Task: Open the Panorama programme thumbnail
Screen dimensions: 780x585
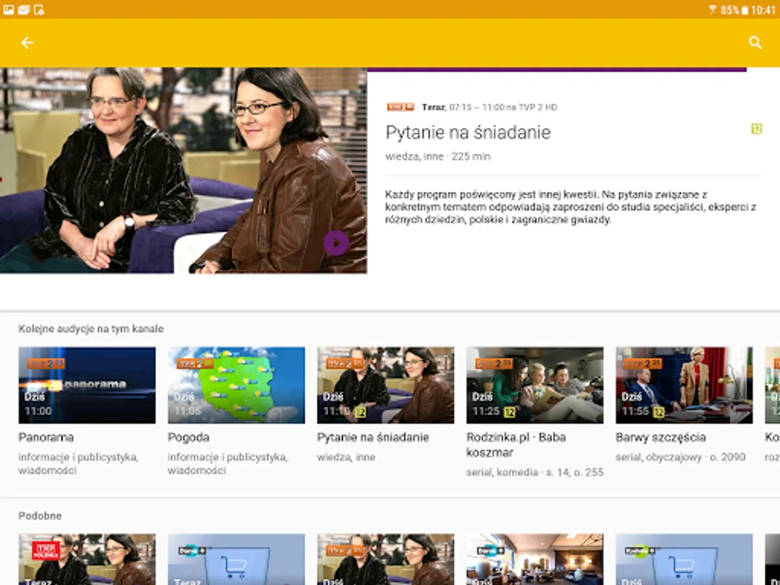Action: [87, 385]
